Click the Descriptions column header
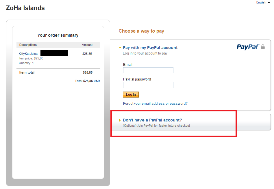This screenshot has height=189, width=274. tap(28, 45)
